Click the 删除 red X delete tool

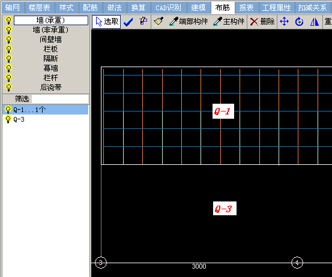coord(262,22)
